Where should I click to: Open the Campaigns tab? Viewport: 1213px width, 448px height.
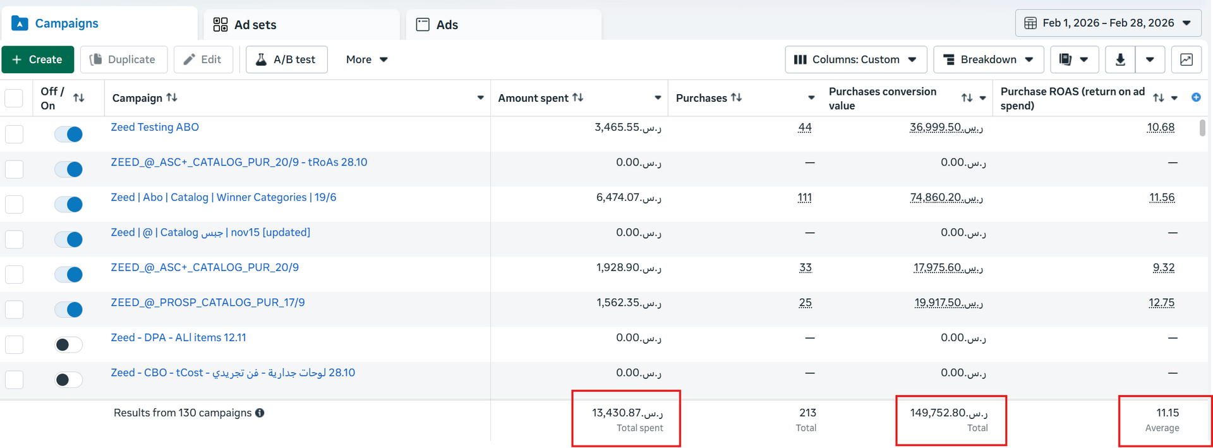tap(99, 24)
